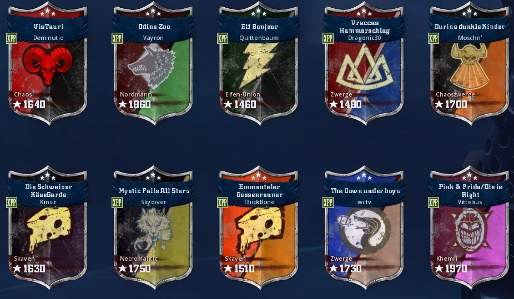Image resolution: width=514 pixels, height=299 pixels.
Task: Click the red ram skull logo of VisTauri
Action: (x=48, y=64)
